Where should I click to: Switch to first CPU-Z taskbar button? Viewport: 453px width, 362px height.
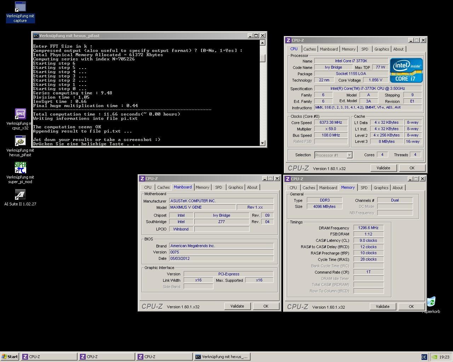tap(49, 357)
